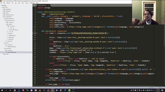This screenshot has width=165, height=92.
Task: Click the volume tray icon
Action: (154, 90)
